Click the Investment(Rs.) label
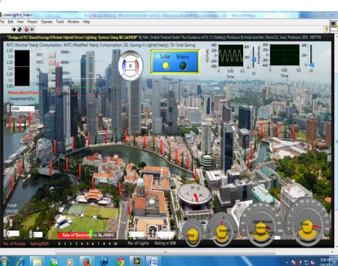This screenshot has width=338, height=266. pyautogui.click(x=22, y=99)
